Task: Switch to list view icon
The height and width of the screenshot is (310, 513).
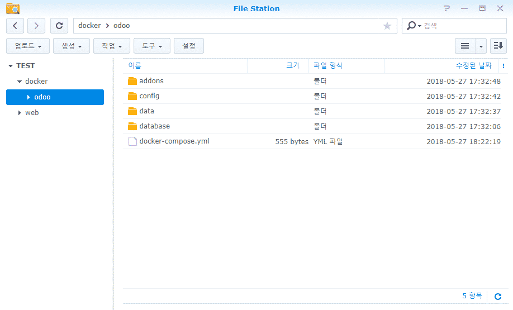Action: [x=465, y=46]
